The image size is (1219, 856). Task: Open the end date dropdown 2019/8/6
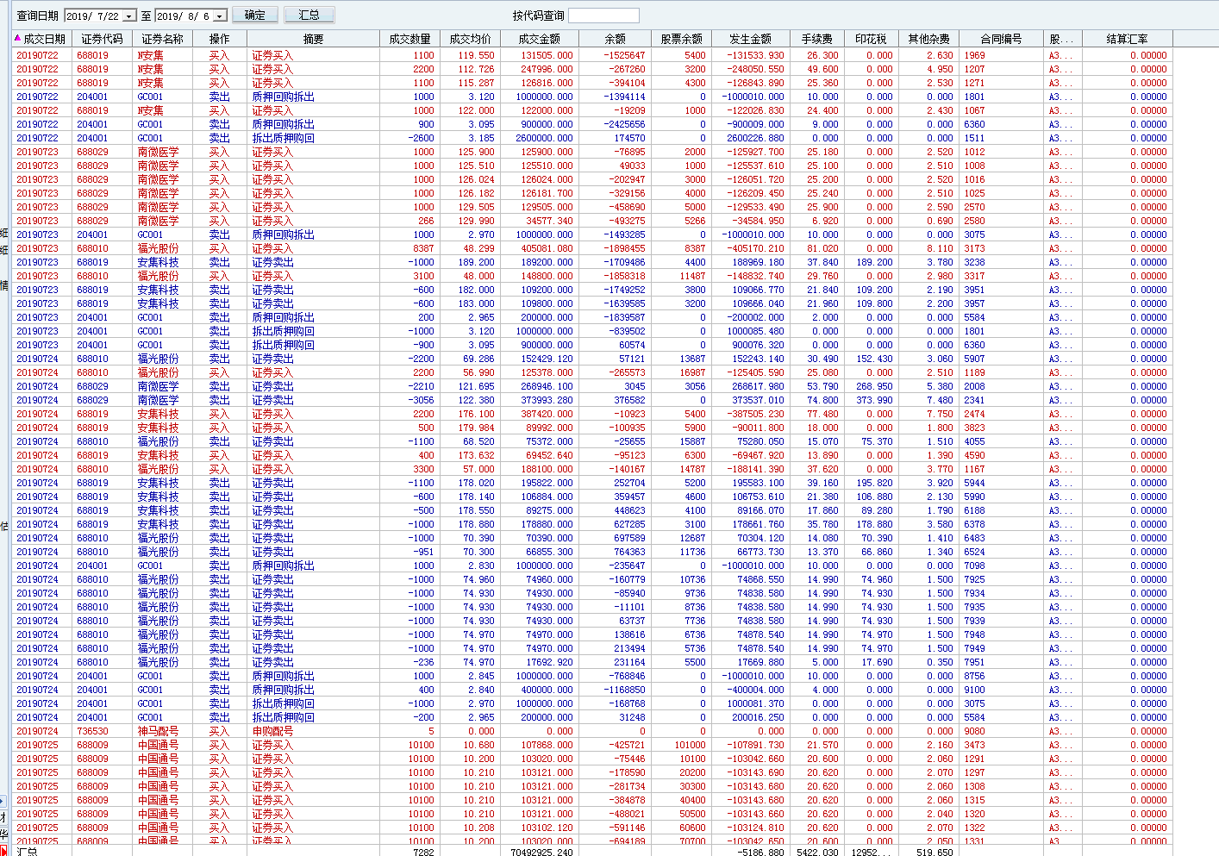[x=220, y=16]
